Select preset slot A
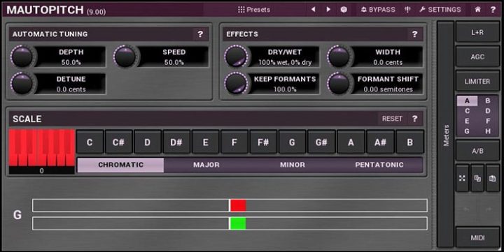Screen dimensions: 504x252 (x=467, y=101)
